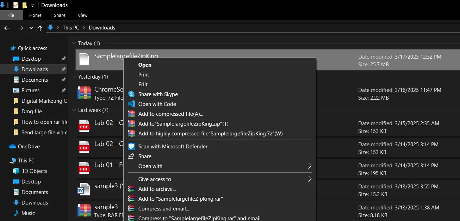Click the Quick access star icon
This screenshot has width=460, height=221.
click(x=13, y=48)
